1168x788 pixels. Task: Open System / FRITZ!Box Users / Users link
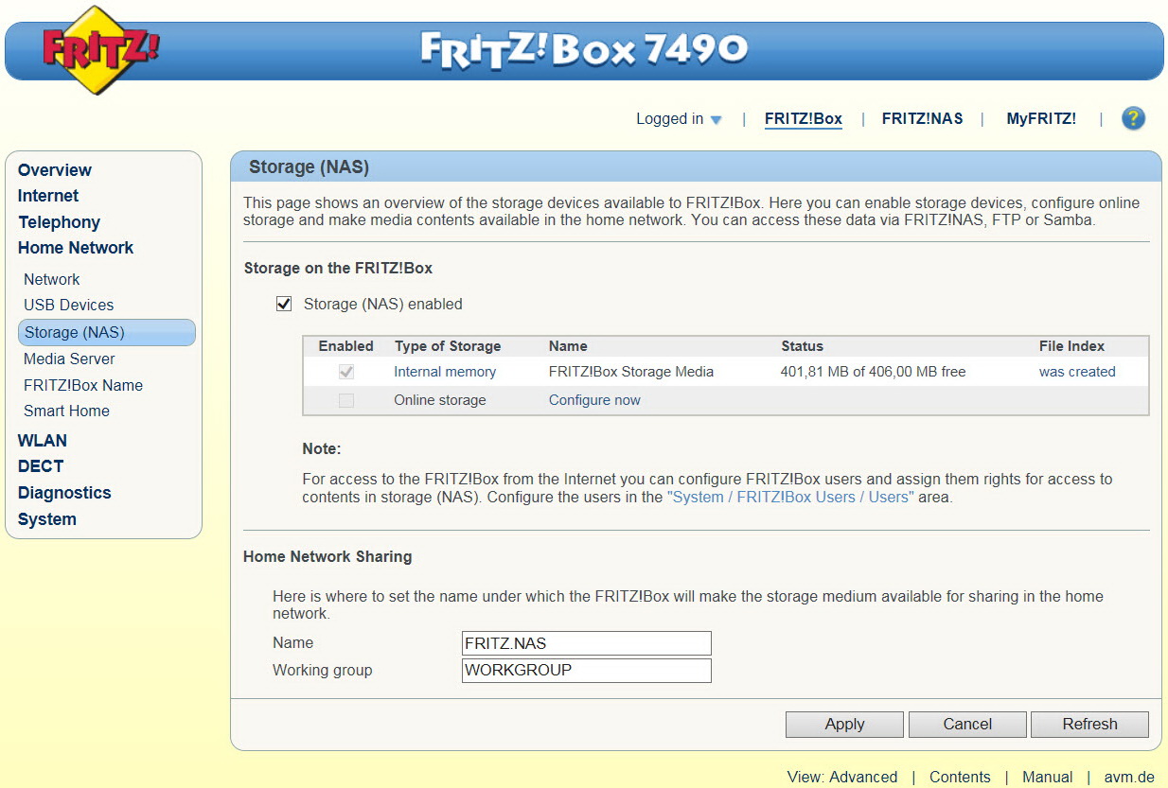click(x=790, y=497)
